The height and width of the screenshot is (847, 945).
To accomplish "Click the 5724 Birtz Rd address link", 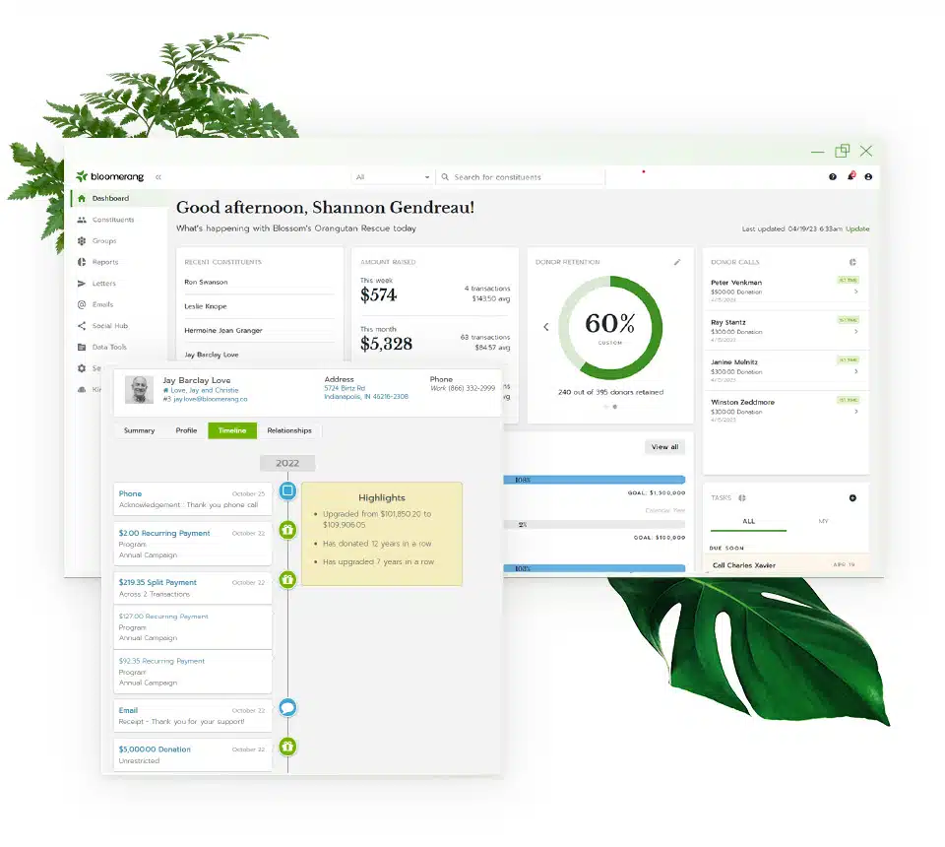I will (345, 388).
